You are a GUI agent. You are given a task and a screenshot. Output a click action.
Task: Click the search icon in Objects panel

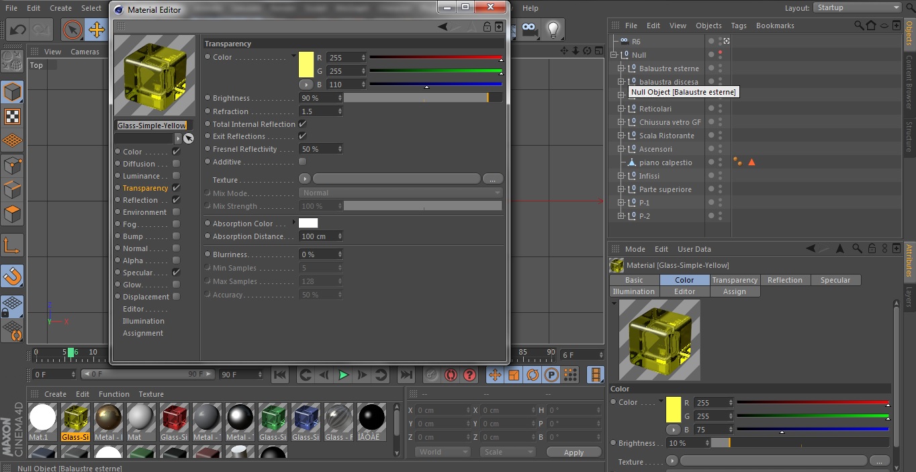tap(859, 26)
